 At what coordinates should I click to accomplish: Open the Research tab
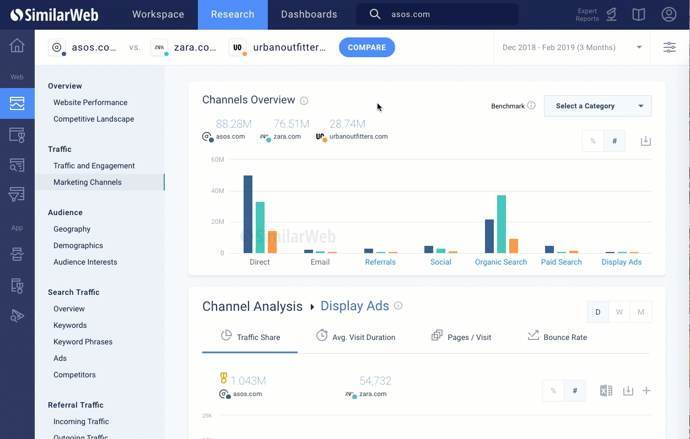pos(233,15)
